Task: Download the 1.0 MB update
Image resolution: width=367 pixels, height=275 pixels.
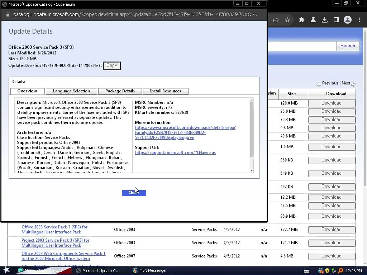Action: 332,146
